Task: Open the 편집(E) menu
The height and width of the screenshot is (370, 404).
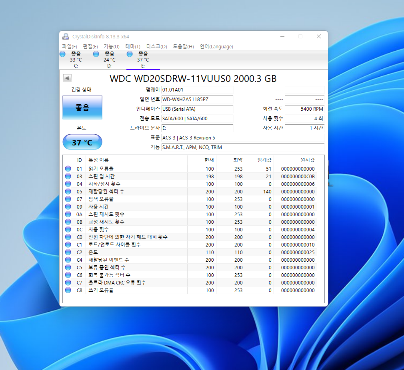Action: pyautogui.click(x=90, y=47)
